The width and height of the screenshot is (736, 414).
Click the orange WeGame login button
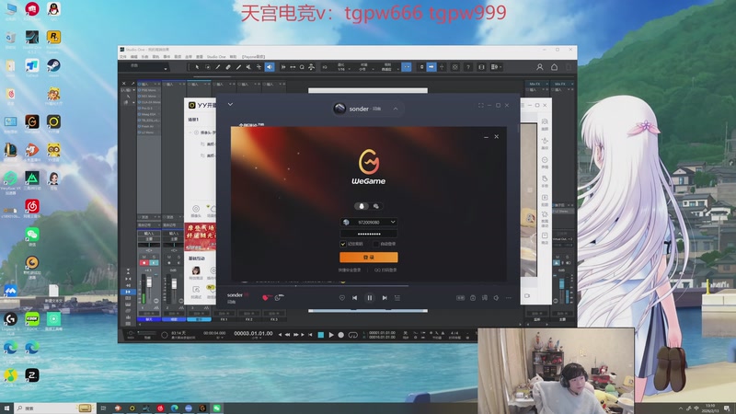point(369,258)
